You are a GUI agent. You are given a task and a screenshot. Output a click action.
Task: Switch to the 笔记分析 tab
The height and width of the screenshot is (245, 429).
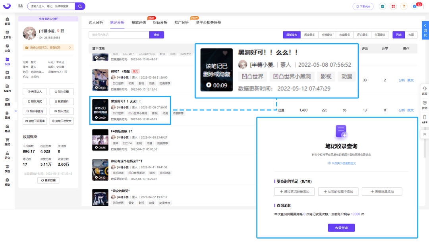click(x=117, y=22)
